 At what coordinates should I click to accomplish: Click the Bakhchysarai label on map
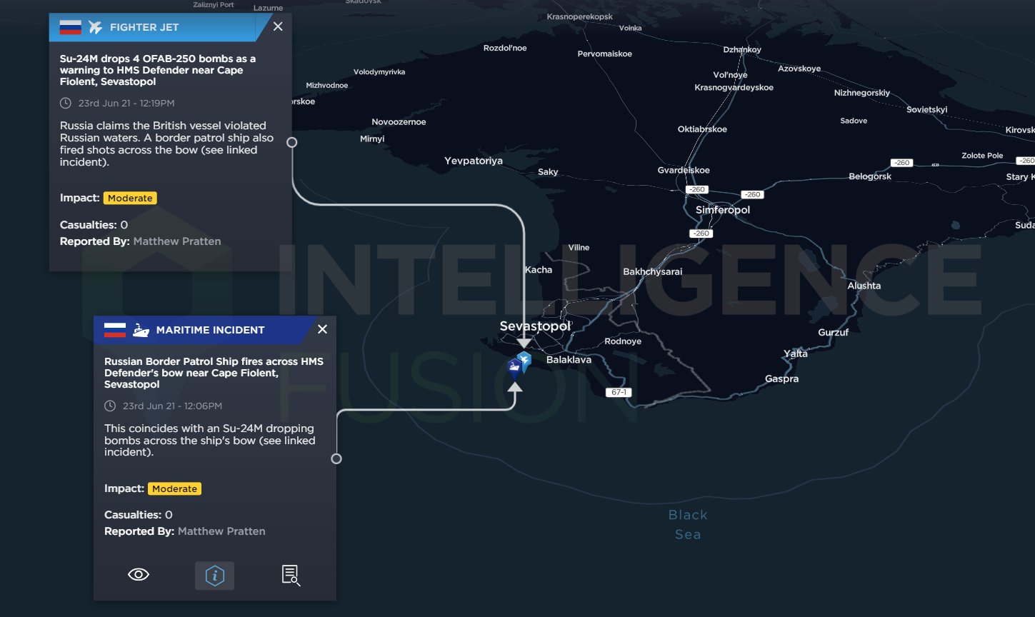click(x=653, y=271)
